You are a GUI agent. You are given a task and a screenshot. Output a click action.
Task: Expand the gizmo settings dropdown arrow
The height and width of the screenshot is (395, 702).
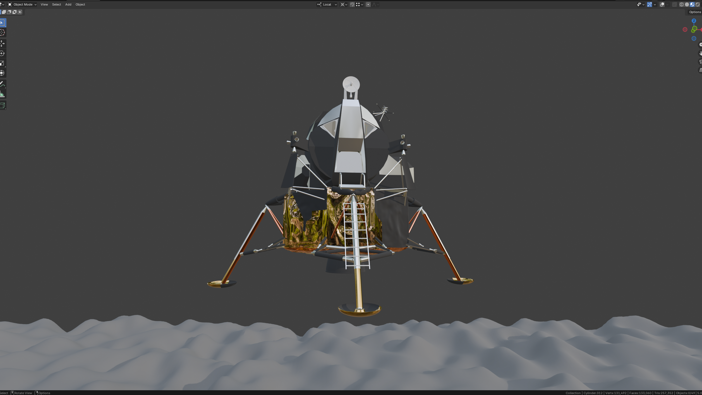[x=655, y=4]
